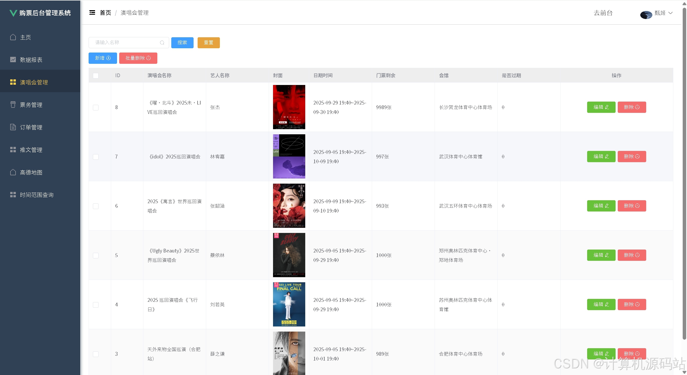Open the 薛之谦 cover image
The image size is (687, 375).
tap(289, 353)
